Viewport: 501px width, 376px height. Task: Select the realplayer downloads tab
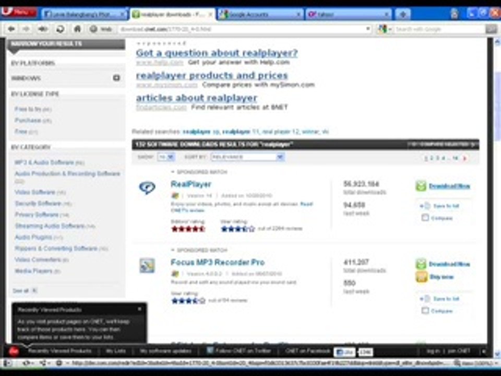pyautogui.click(x=173, y=15)
